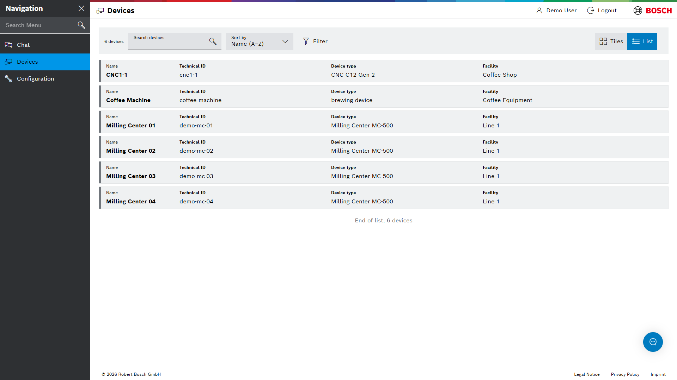Viewport: 677px width, 380px height.
Task: Focus the Search devices input field
Action: (x=175, y=42)
